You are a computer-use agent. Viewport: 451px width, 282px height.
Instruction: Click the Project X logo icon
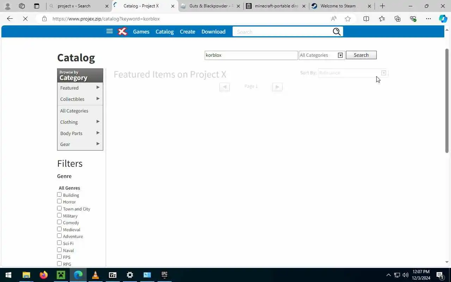point(122,32)
